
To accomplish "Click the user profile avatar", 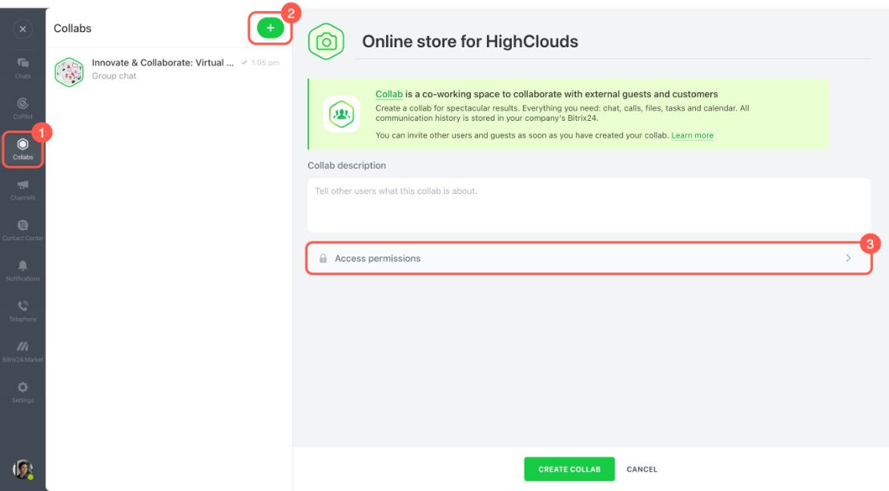I will tap(22, 469).
